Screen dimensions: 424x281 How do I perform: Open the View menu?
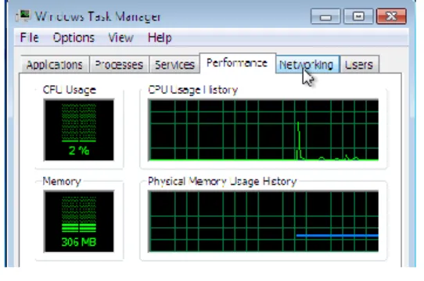coord(120,37)
